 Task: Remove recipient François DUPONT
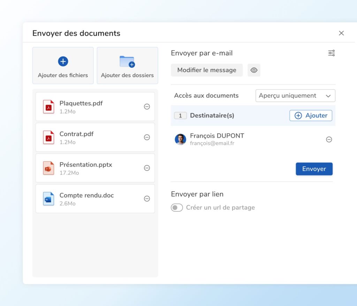click(329, 139)
